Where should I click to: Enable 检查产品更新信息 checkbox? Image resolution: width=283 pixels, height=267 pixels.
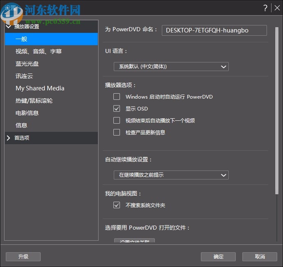coord(117,132)
